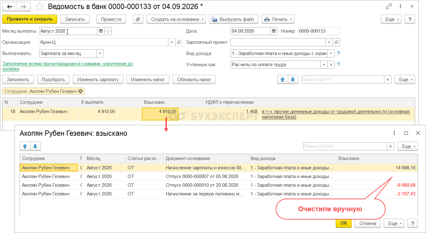Open the main window three-dot menu
Viewport: 426px width, 233px height.
click(x=401, y=7)
